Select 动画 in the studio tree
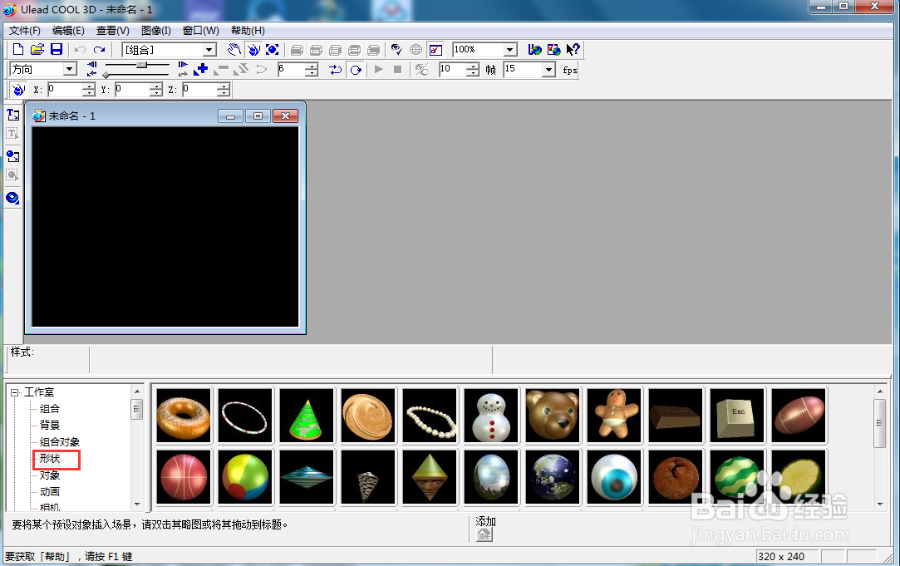The width and height of the screenshot is (900, 566). point(50,492)
